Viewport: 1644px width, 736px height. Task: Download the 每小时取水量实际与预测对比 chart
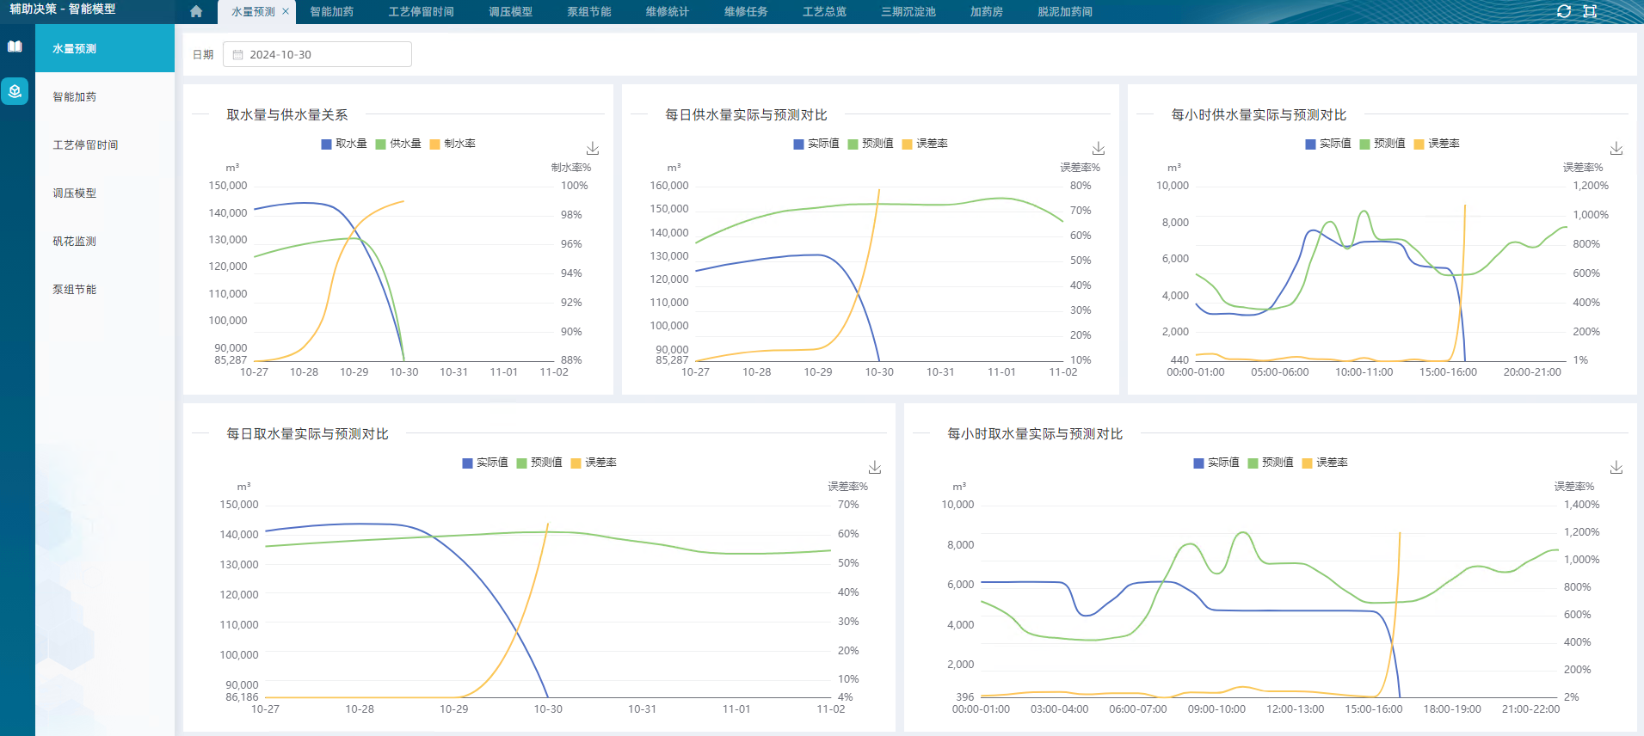pyautogui.click(x=1616, y=468)
